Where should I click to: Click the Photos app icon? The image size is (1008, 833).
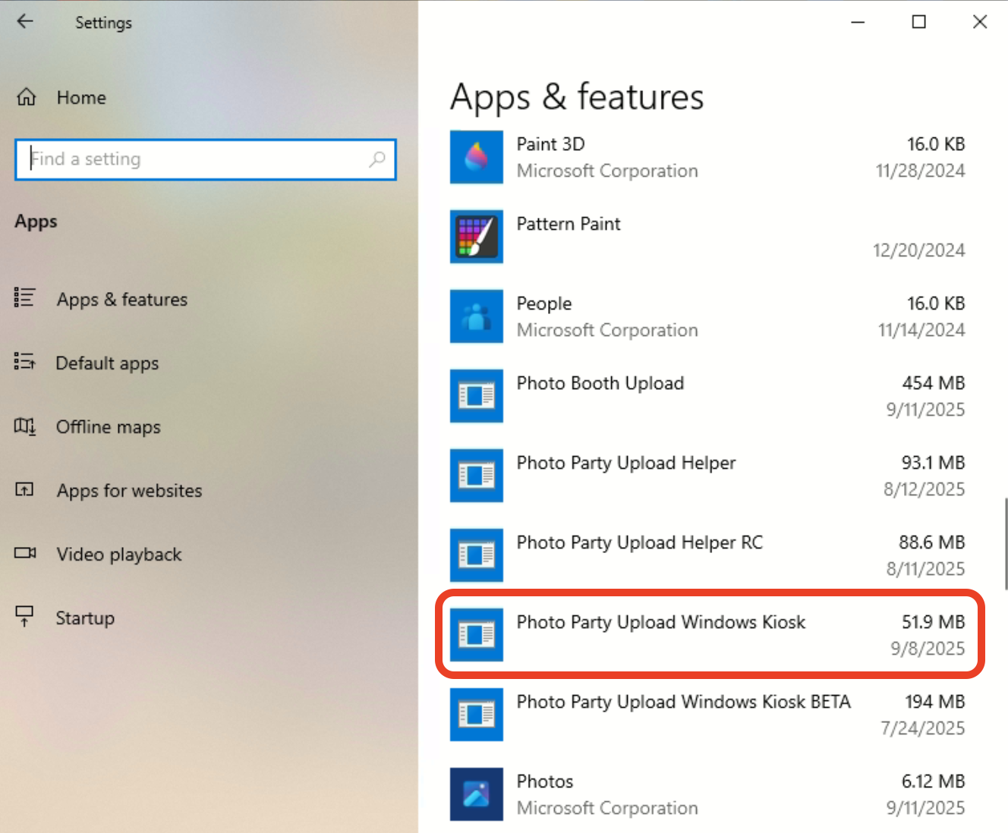pyautogui.click(x=477, y=794)
